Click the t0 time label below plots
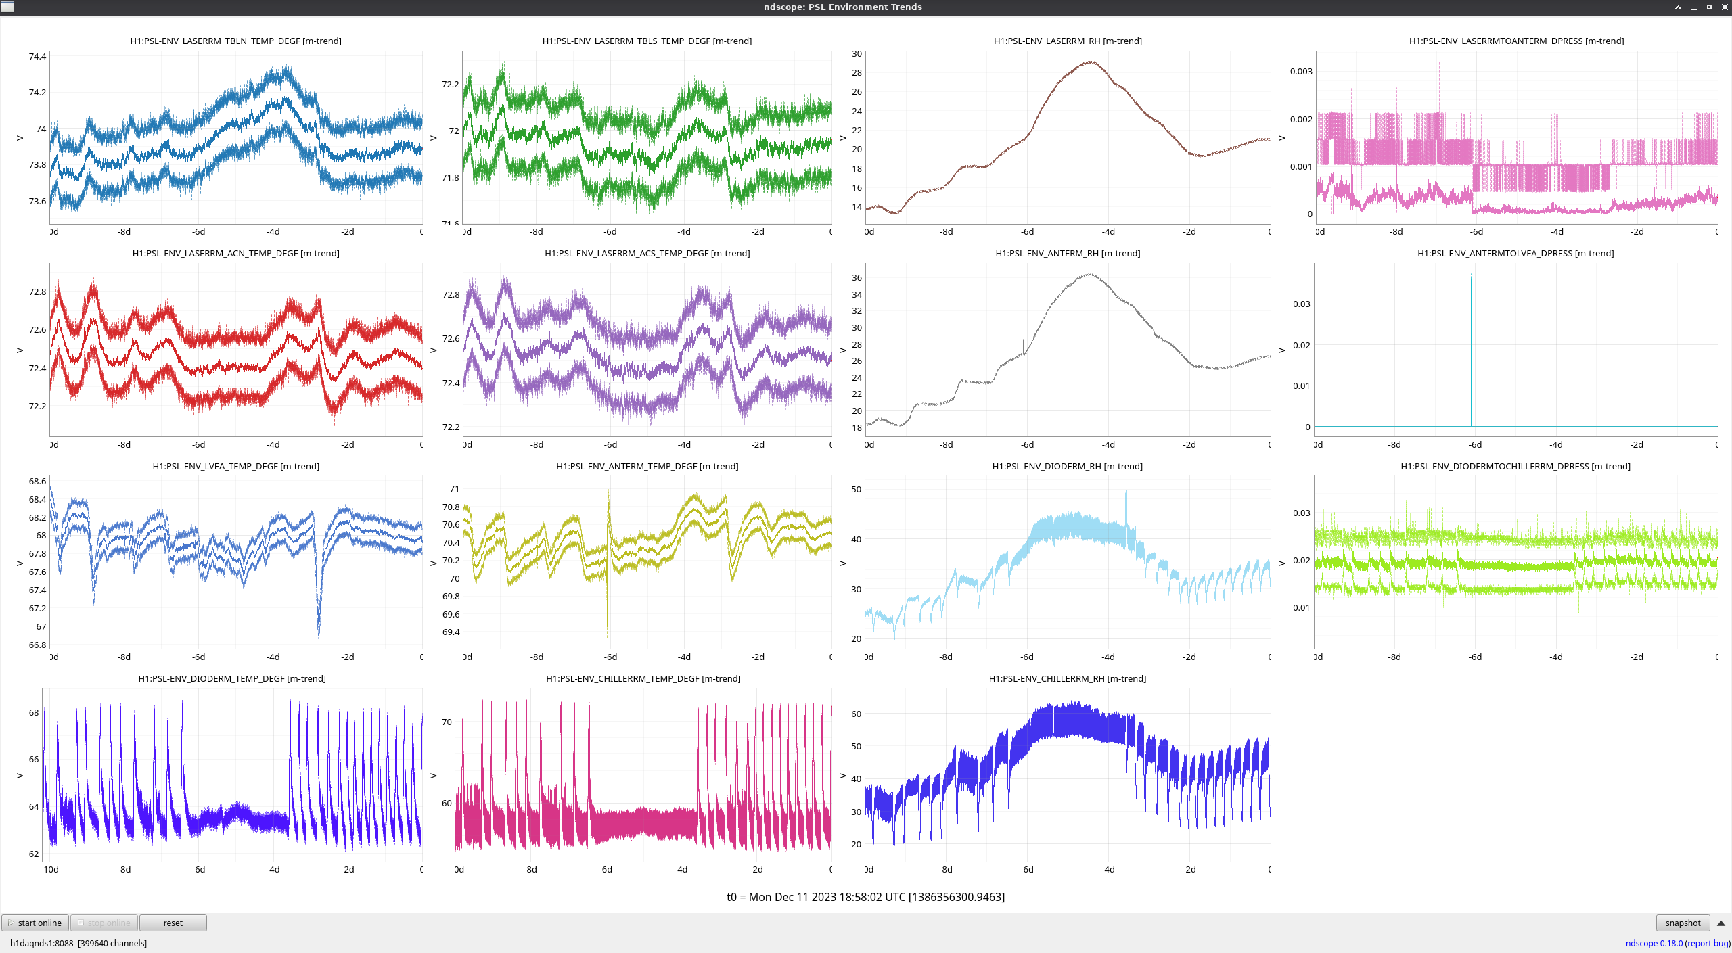The height and width of the screenshot is (953, 1732). coord(865,897)
